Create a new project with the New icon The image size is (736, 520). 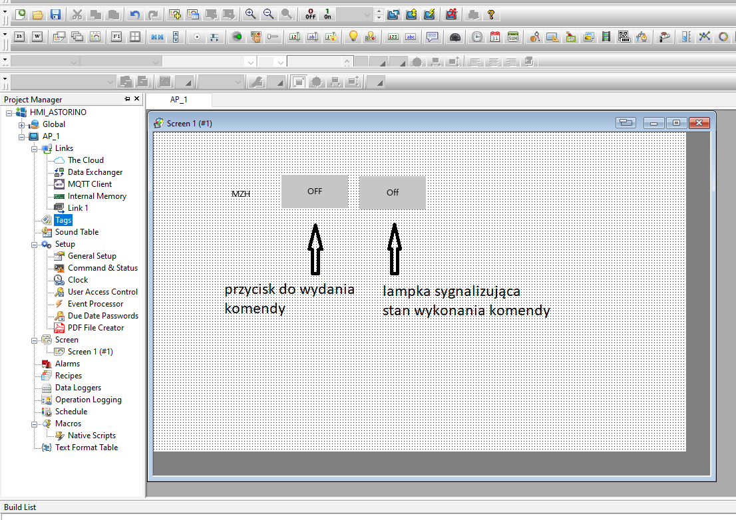click(x=20, y=15)
